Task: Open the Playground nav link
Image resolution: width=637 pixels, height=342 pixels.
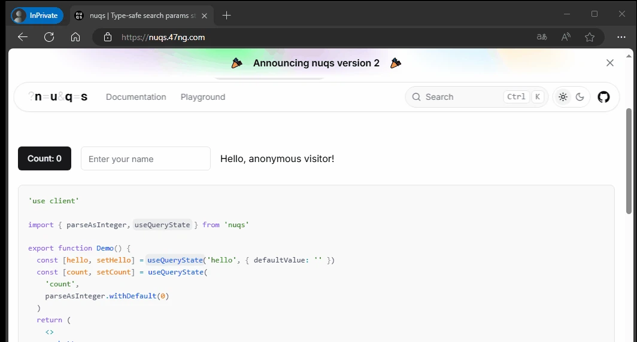Action: [x=203, y=97]
